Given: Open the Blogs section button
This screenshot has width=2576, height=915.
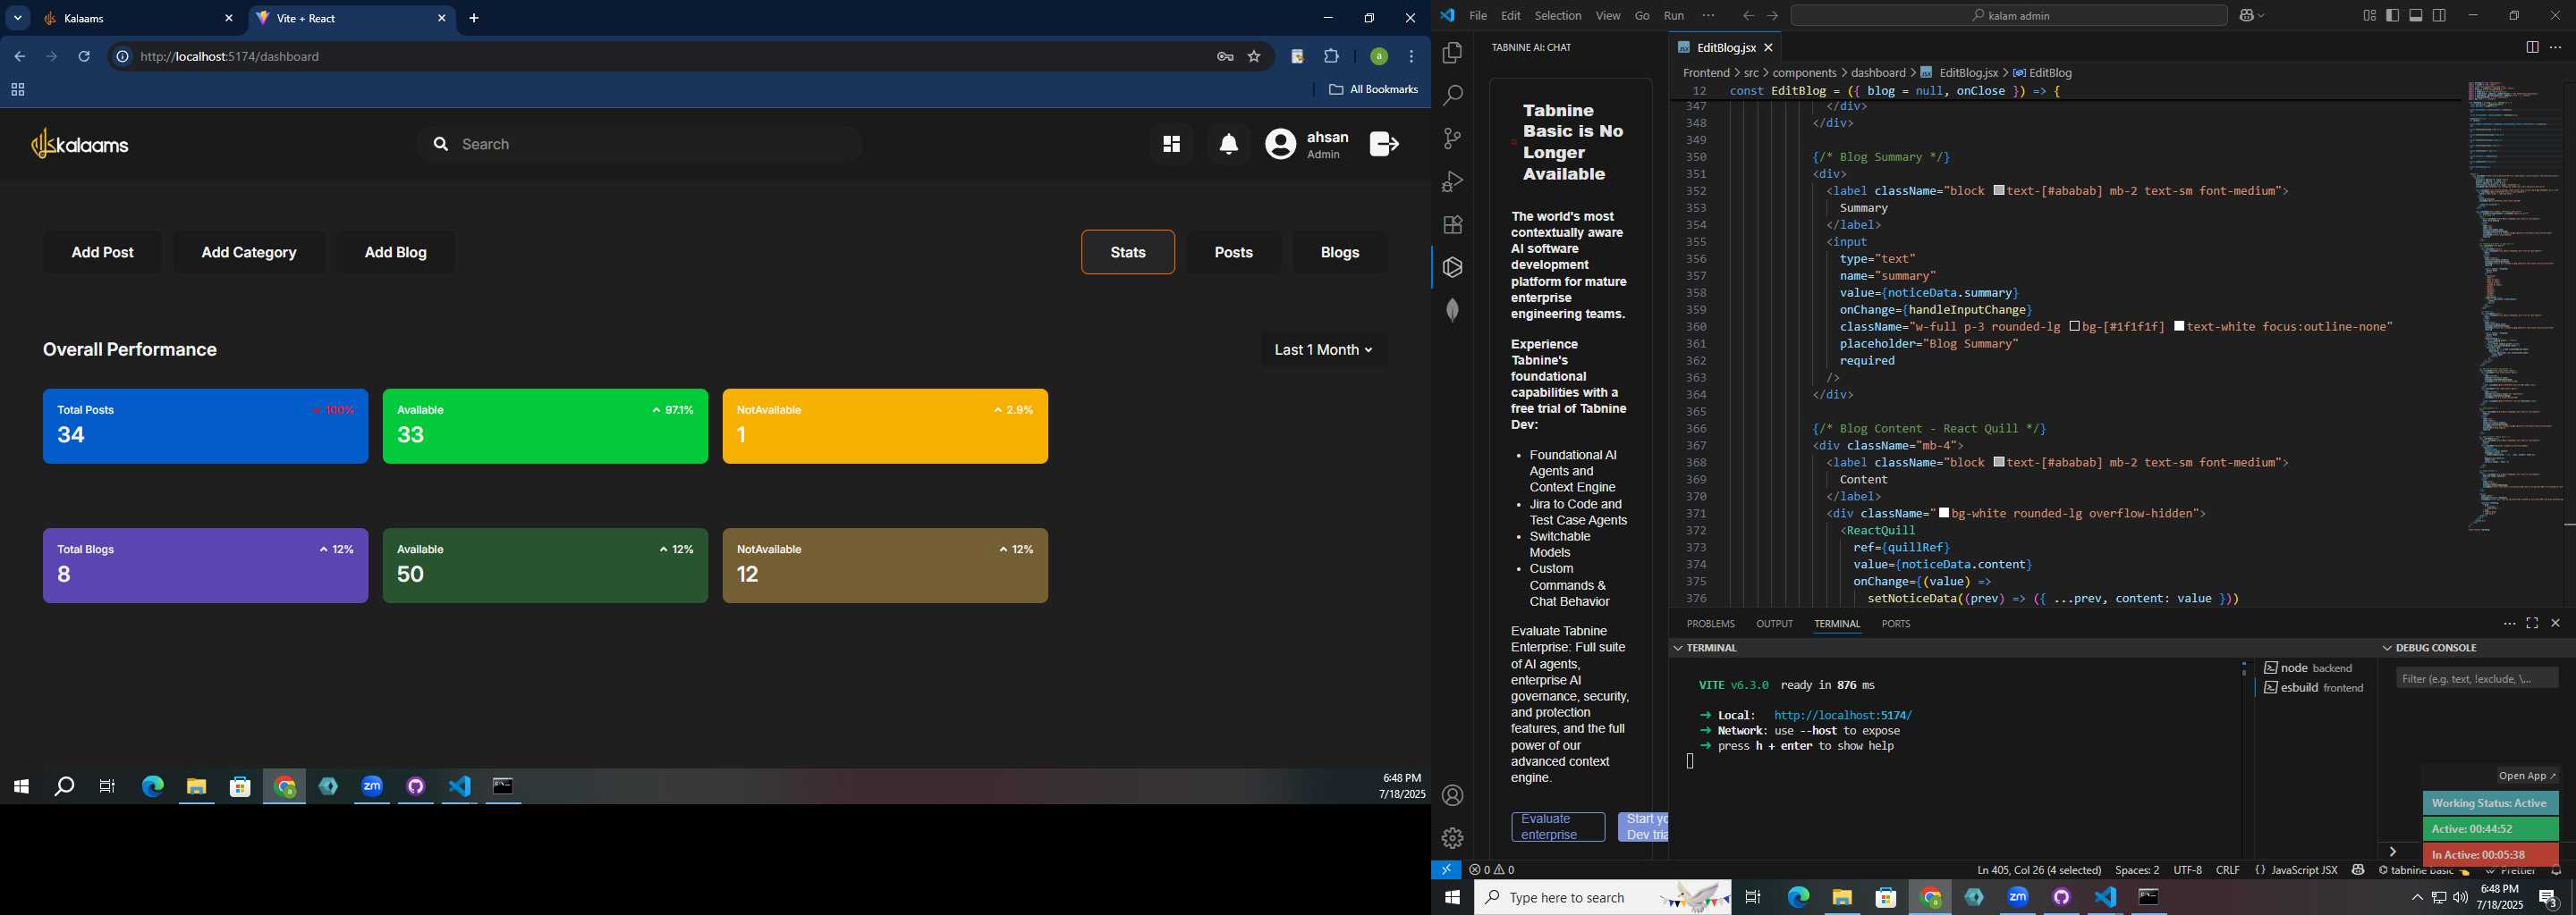Looking at the screenshot, I should 1340,253.
